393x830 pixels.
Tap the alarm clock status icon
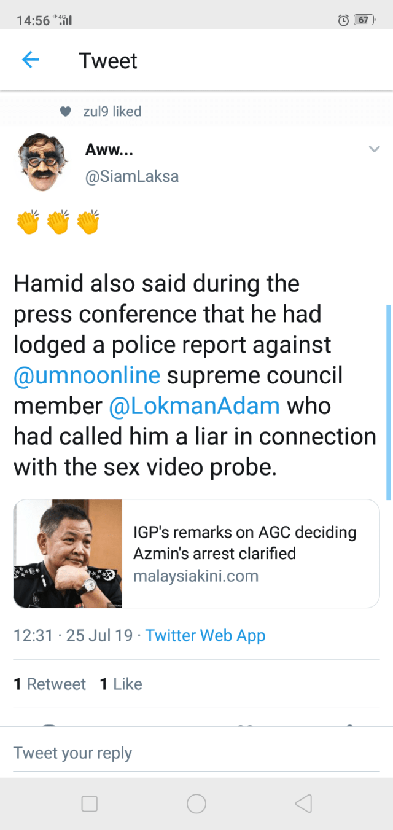[344, 20]
